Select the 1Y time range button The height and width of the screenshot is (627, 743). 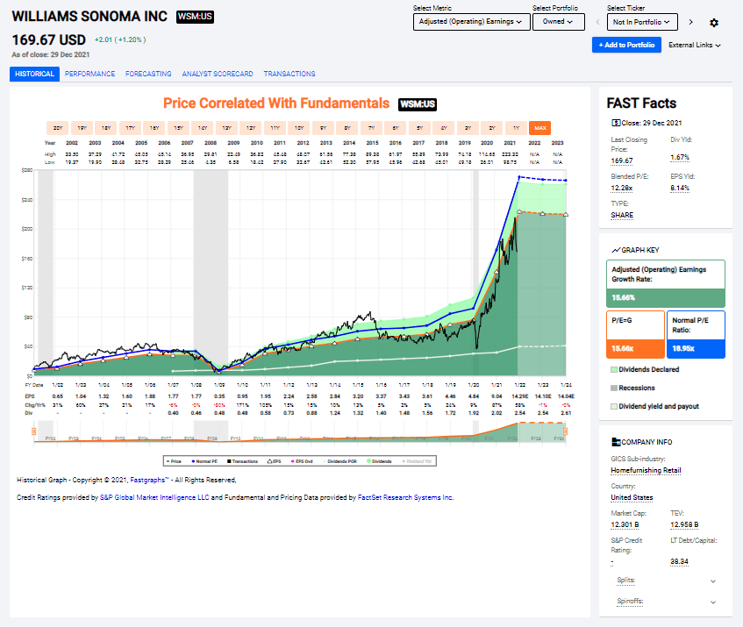click(x=517, y=128)
